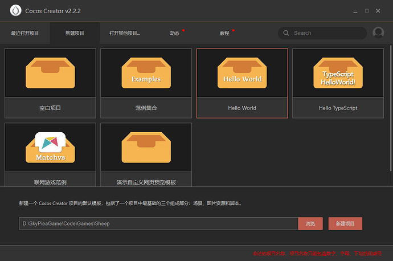Open the user account avatar icon
393x261 pixels.
coord(378,33)
